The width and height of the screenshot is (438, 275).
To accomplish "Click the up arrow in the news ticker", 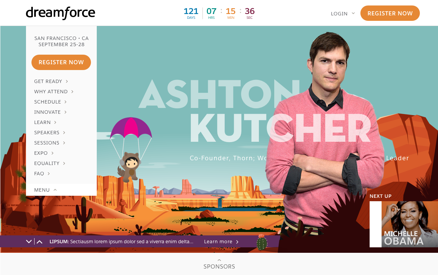I will pos(40,242).
